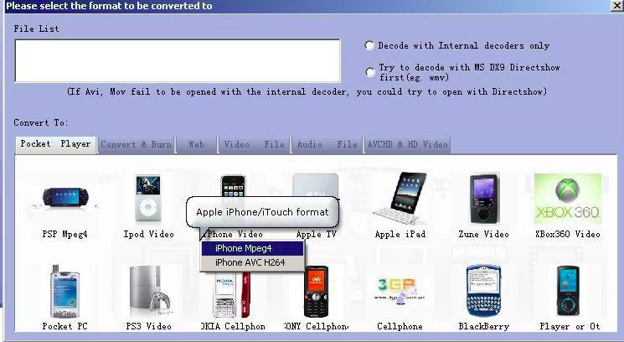
Task: Select the Pocket PC device icon
Action: coord(64,291)
